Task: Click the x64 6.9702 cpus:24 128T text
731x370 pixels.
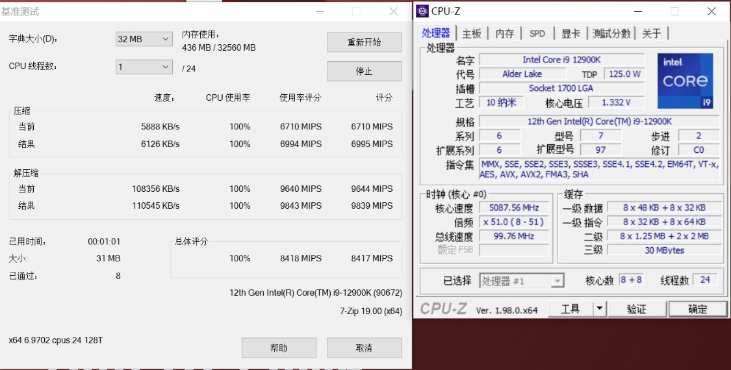Action: click(x=56, y=340)
